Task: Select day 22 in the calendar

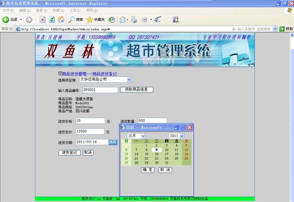Action: pyautogui.click(x=147, y=158)
